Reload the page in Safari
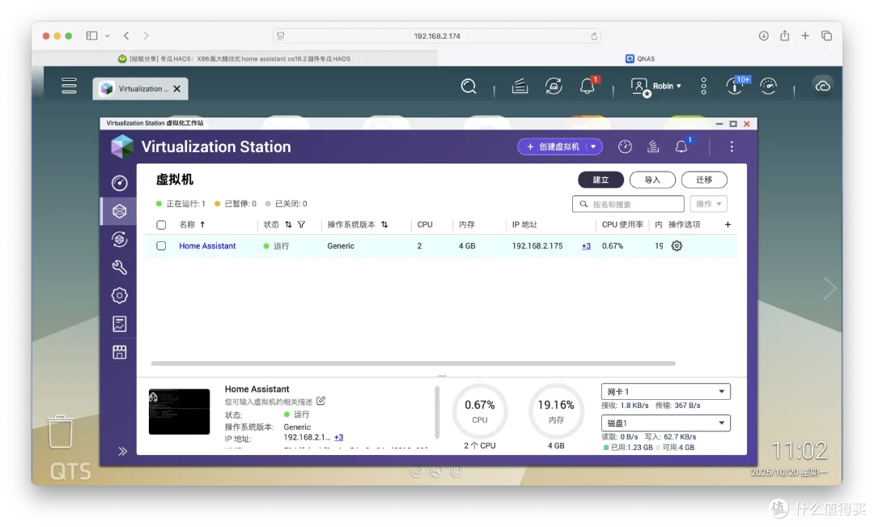The image size is (874, 527). pyautogui.click(x=594, y=36)
